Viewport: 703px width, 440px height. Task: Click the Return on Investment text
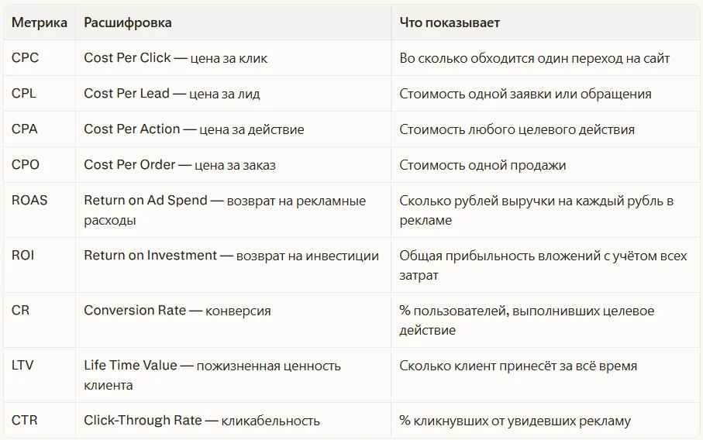pyautogui.click(x=150, y=256)
